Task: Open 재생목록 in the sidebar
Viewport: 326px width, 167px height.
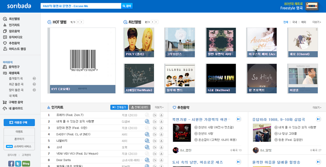Action: coord(11,73)
